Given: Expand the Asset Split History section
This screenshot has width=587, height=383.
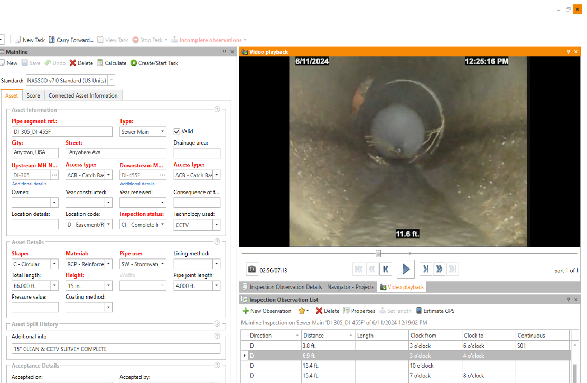Looking at the screenshot, I should pyautogui.click(x=217, y=324).
